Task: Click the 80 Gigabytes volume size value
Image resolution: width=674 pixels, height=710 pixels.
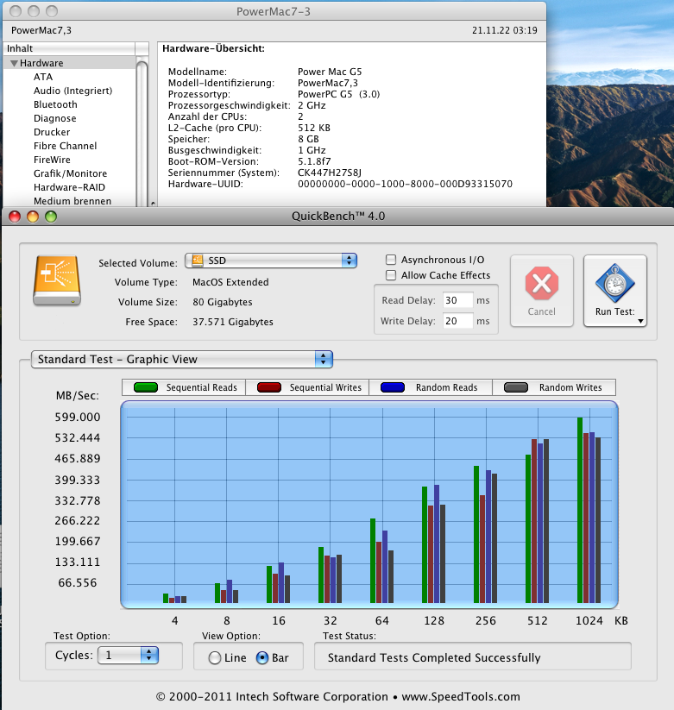Action: point(223,302)
